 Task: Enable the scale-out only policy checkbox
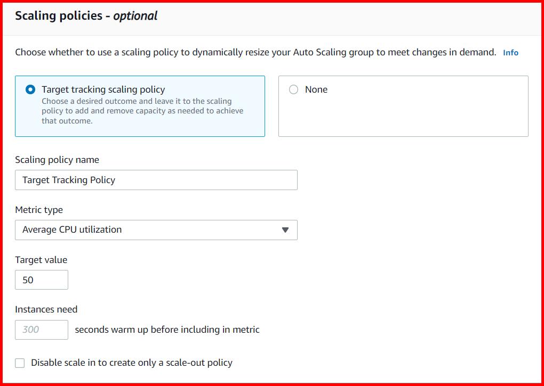click(x=20, y=363)
